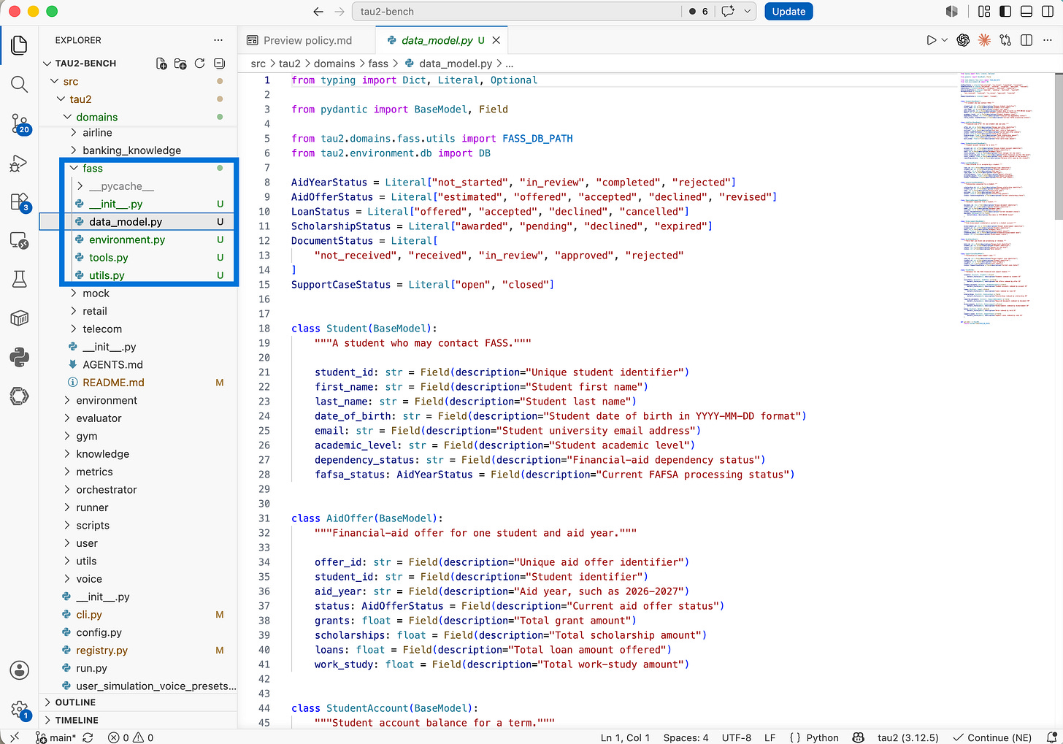1063x744 pixels.
Task: Open errors and warnings in status bar
Action: [131, 737]
